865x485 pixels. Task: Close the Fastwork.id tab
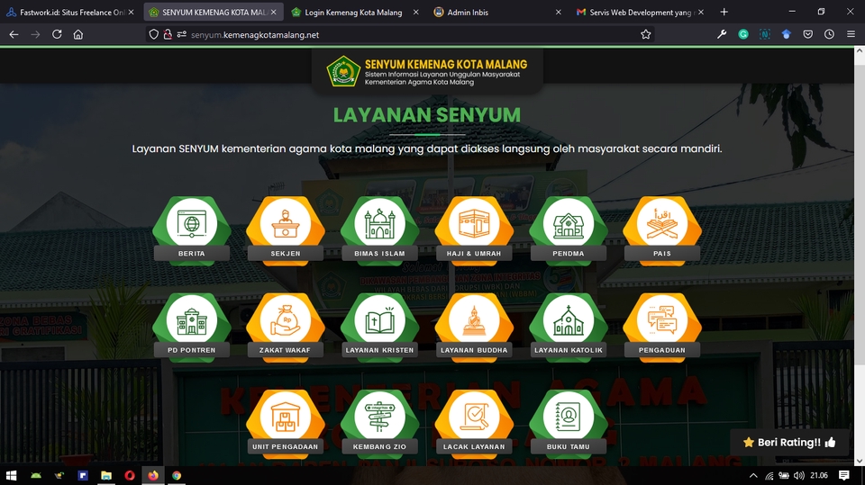pos(131,12)
